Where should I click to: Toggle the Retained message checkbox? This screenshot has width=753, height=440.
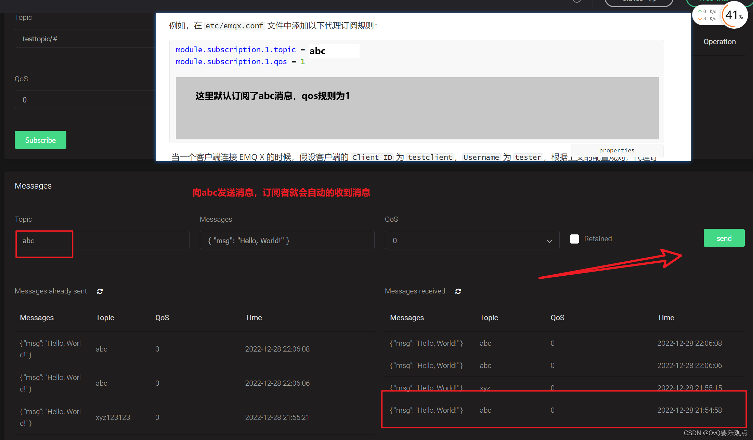click(x=574, y=238)
